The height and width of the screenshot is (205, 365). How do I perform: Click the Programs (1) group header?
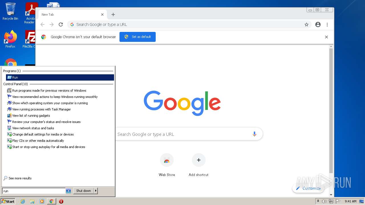coord(12,71)
